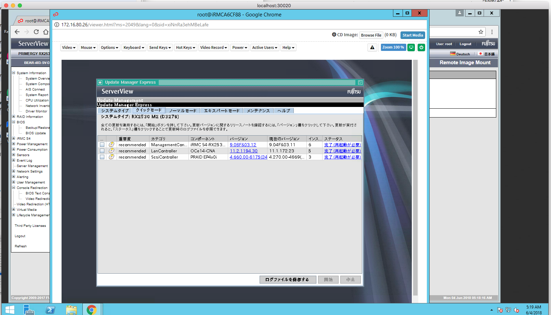Open the Send Keys dropdown

tap(160, 47)
